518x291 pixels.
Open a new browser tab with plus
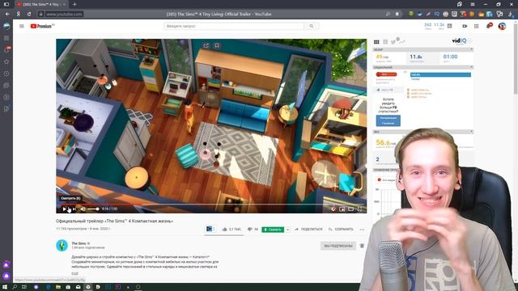pos(74,5)
